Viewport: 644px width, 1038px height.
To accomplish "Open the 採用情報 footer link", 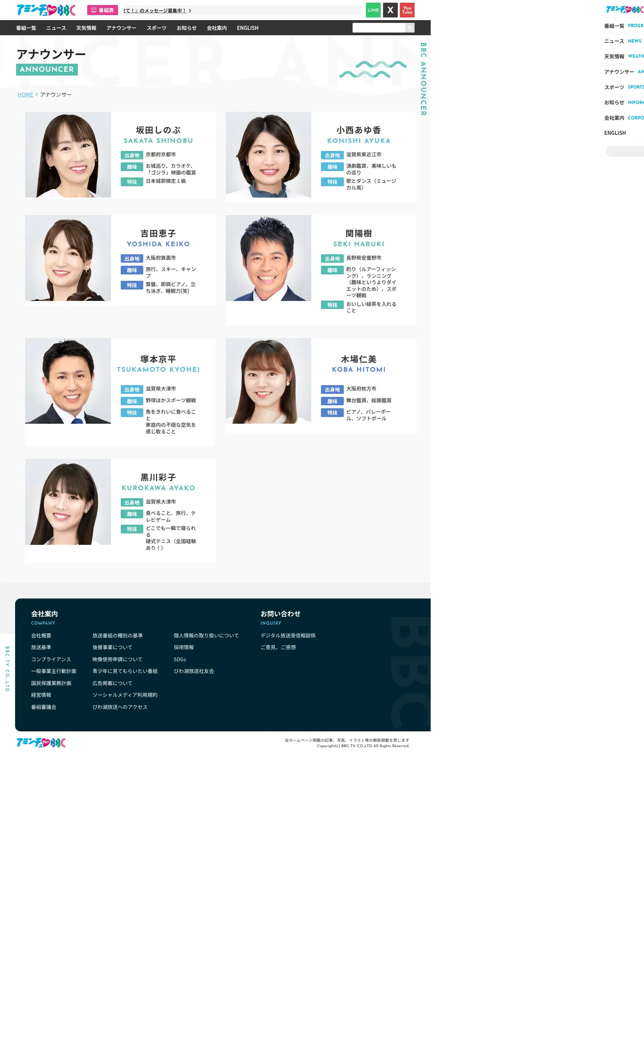I will (183, 647).
